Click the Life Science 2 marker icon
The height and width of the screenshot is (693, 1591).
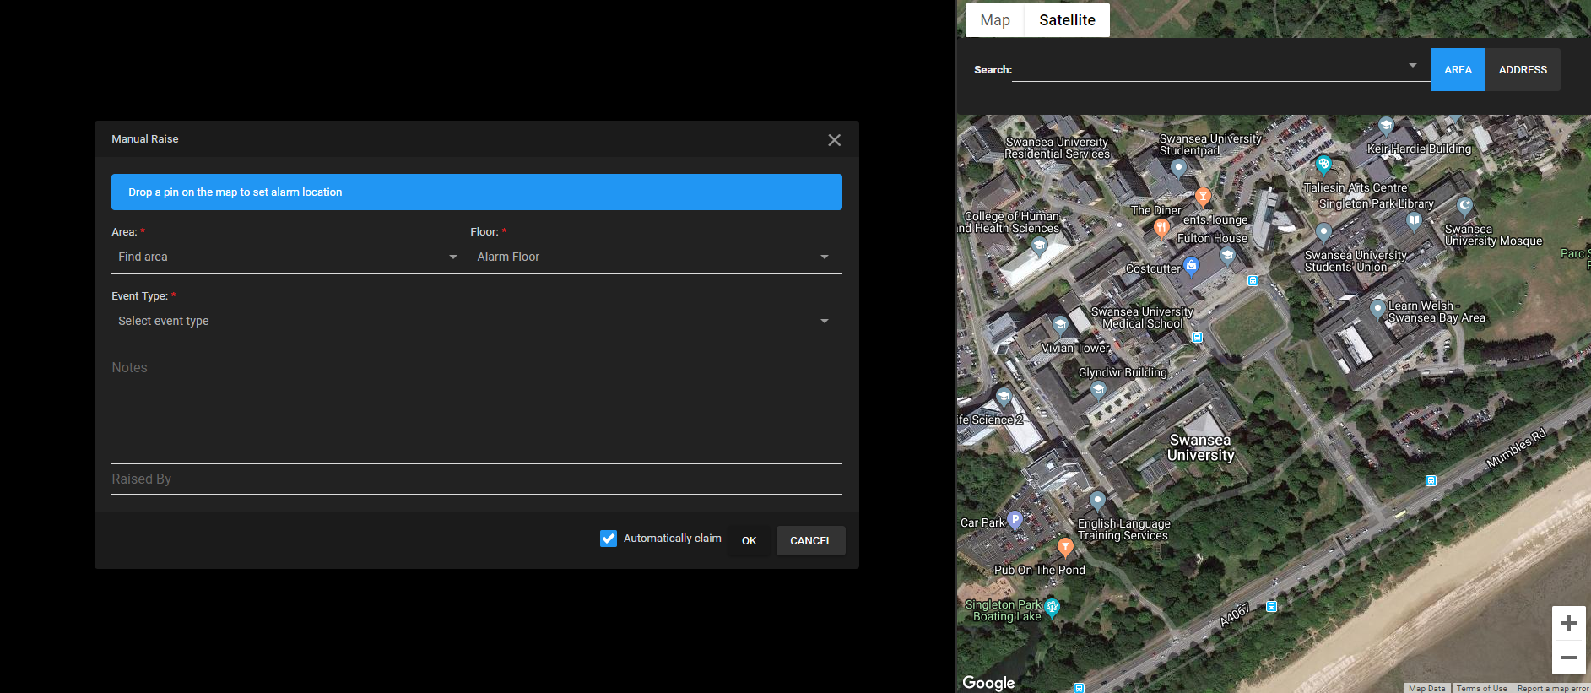click(x=1004, y=396)
